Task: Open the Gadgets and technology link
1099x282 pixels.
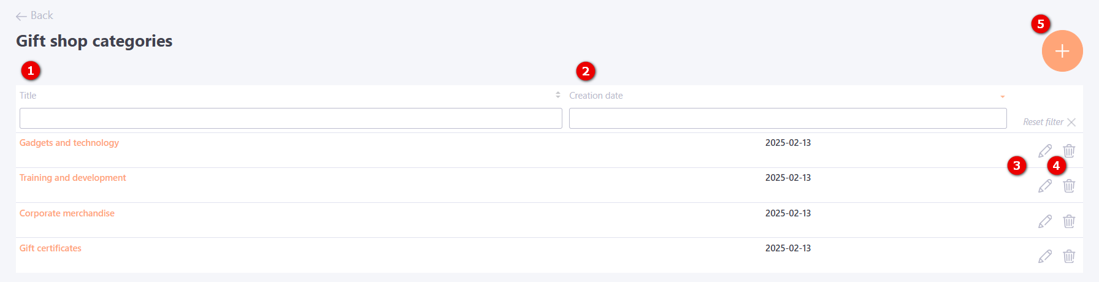Action: point(69,143)
